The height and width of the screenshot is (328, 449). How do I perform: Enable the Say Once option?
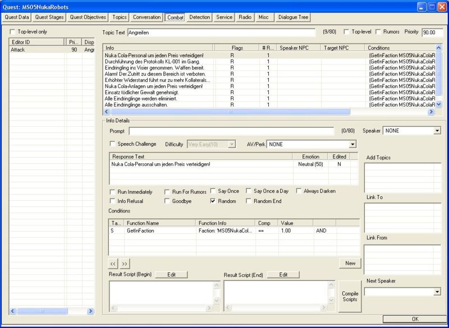[213, 191]
